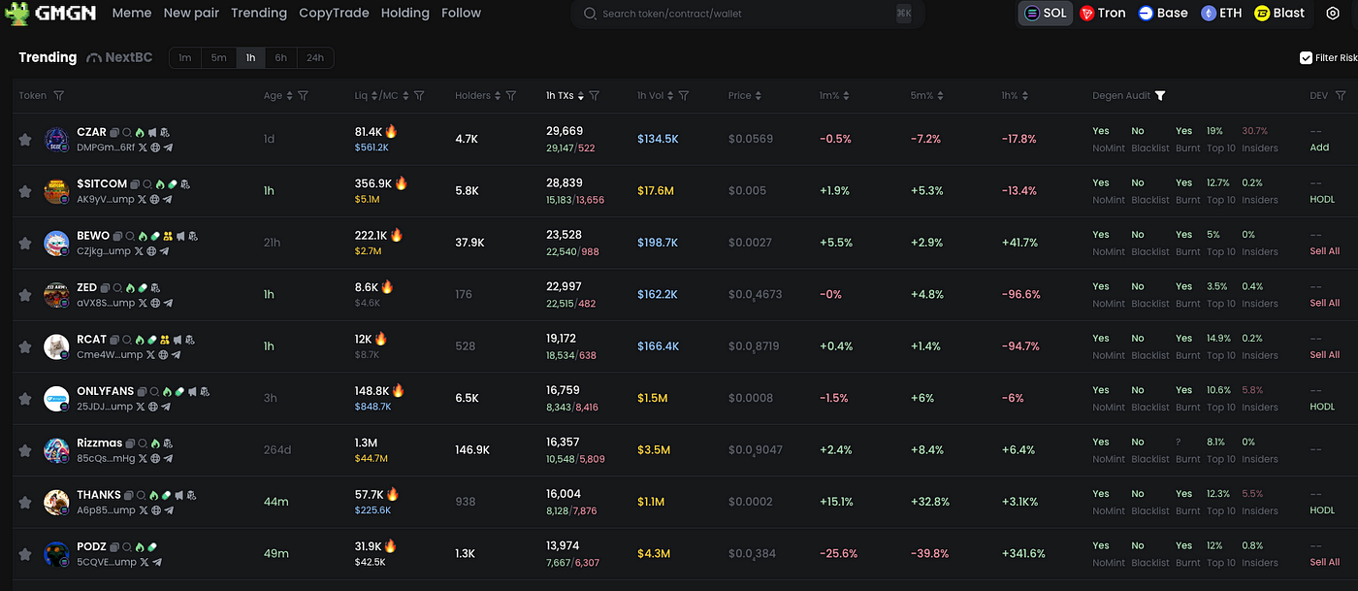Open CZAR's Telegram icon
Screen dimensions: 1358x591
[x=168, y=148]
